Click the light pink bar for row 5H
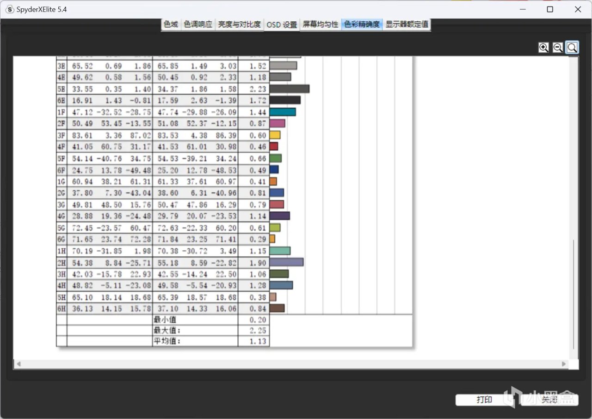Image resolution: width=592 pixels, height=419 pixels. 273,297
